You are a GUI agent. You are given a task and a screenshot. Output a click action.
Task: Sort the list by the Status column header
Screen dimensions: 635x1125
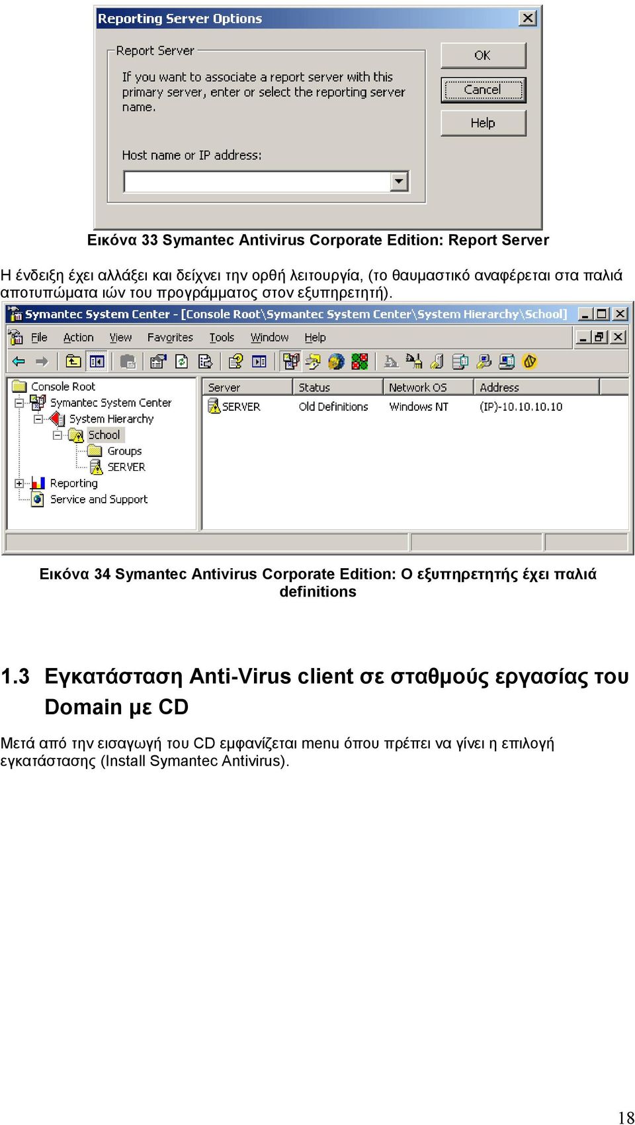click(x=337, y=387)
